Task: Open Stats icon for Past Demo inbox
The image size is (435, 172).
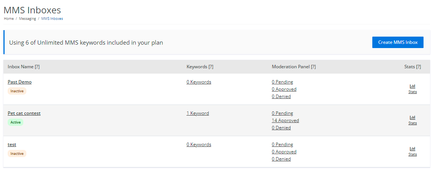Action: [x=412, y=87]
